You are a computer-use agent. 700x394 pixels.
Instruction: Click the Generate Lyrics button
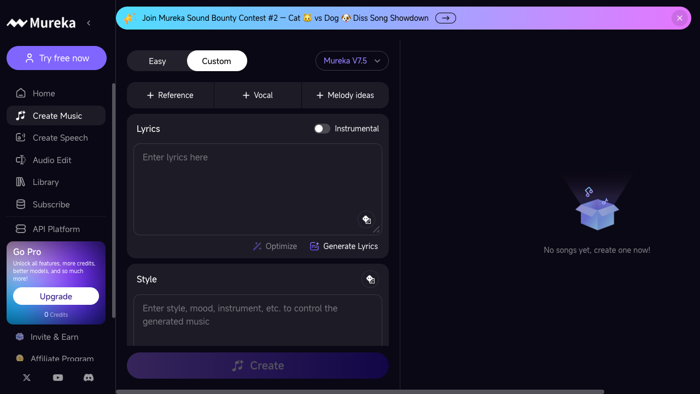tap(344, 246)
